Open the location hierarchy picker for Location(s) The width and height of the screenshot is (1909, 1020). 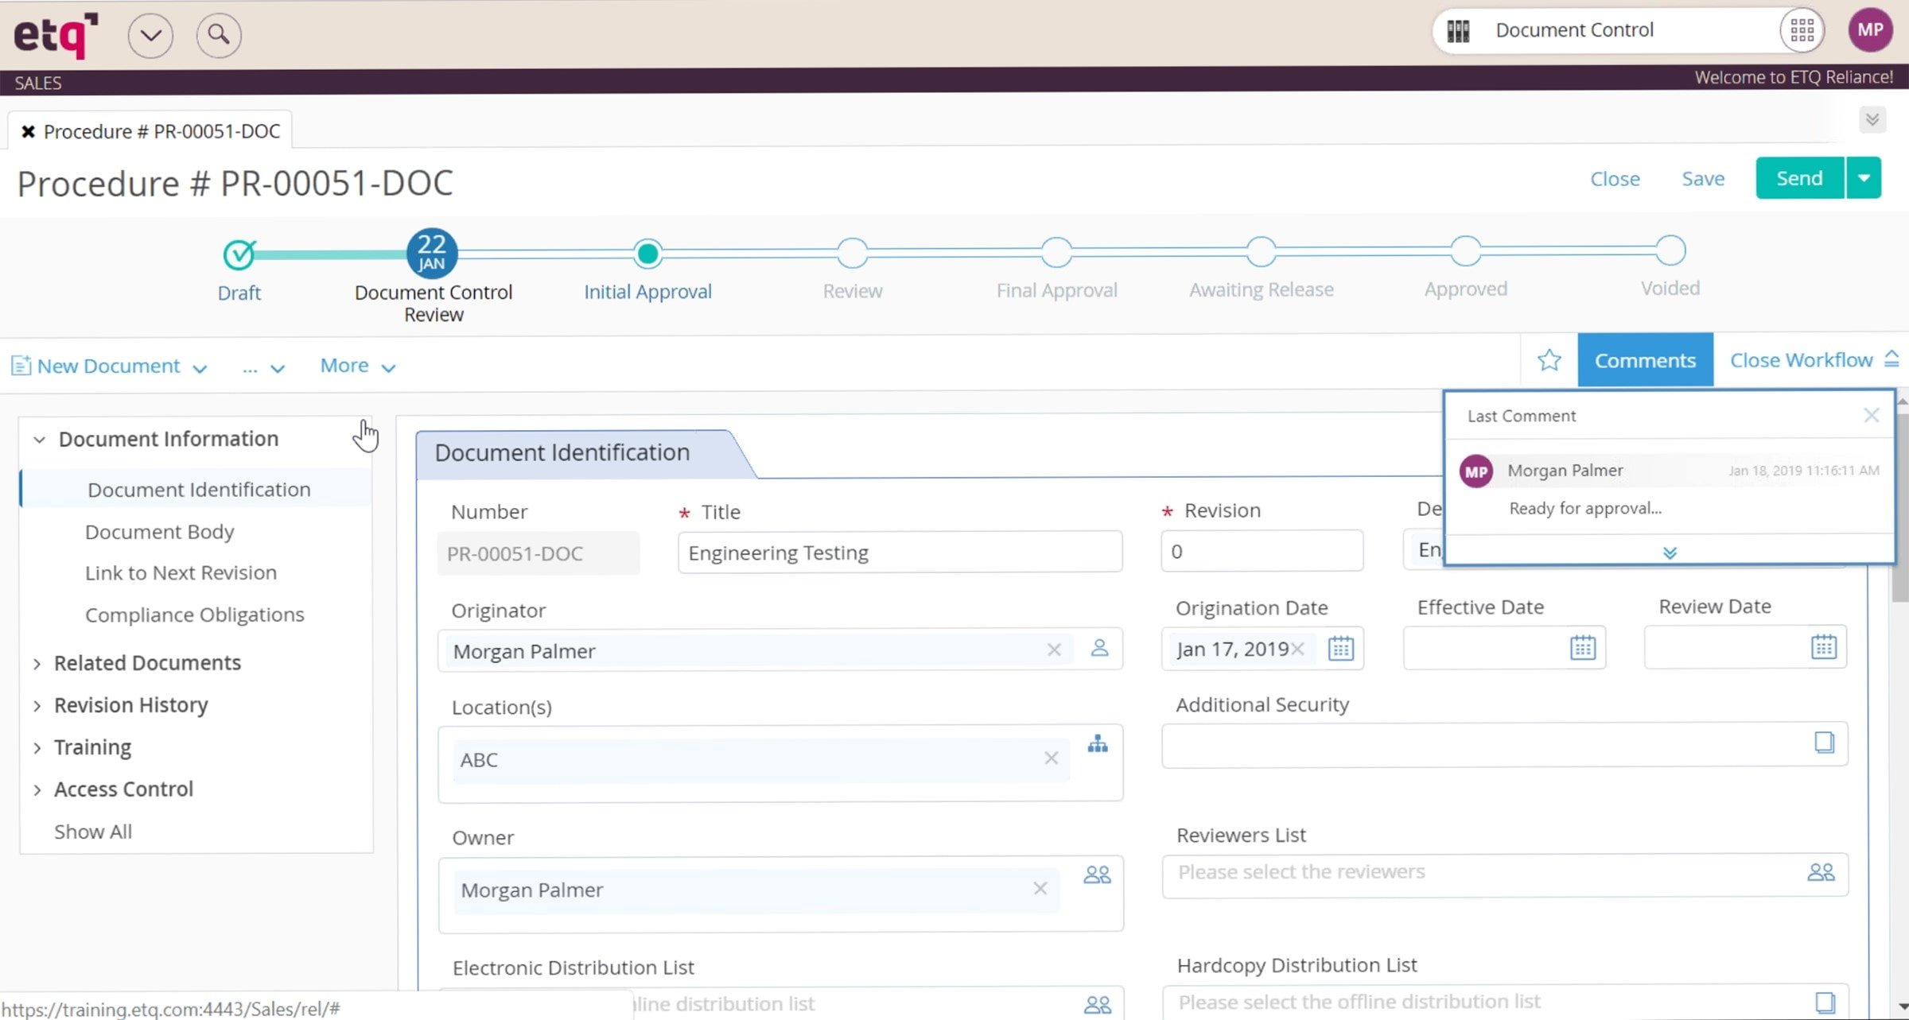[1098, 745]
